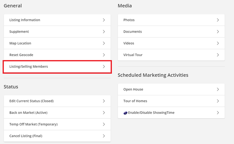234x144 pixels.
Task: Click the chevron on Listing Information row
Action: (104, 20)
